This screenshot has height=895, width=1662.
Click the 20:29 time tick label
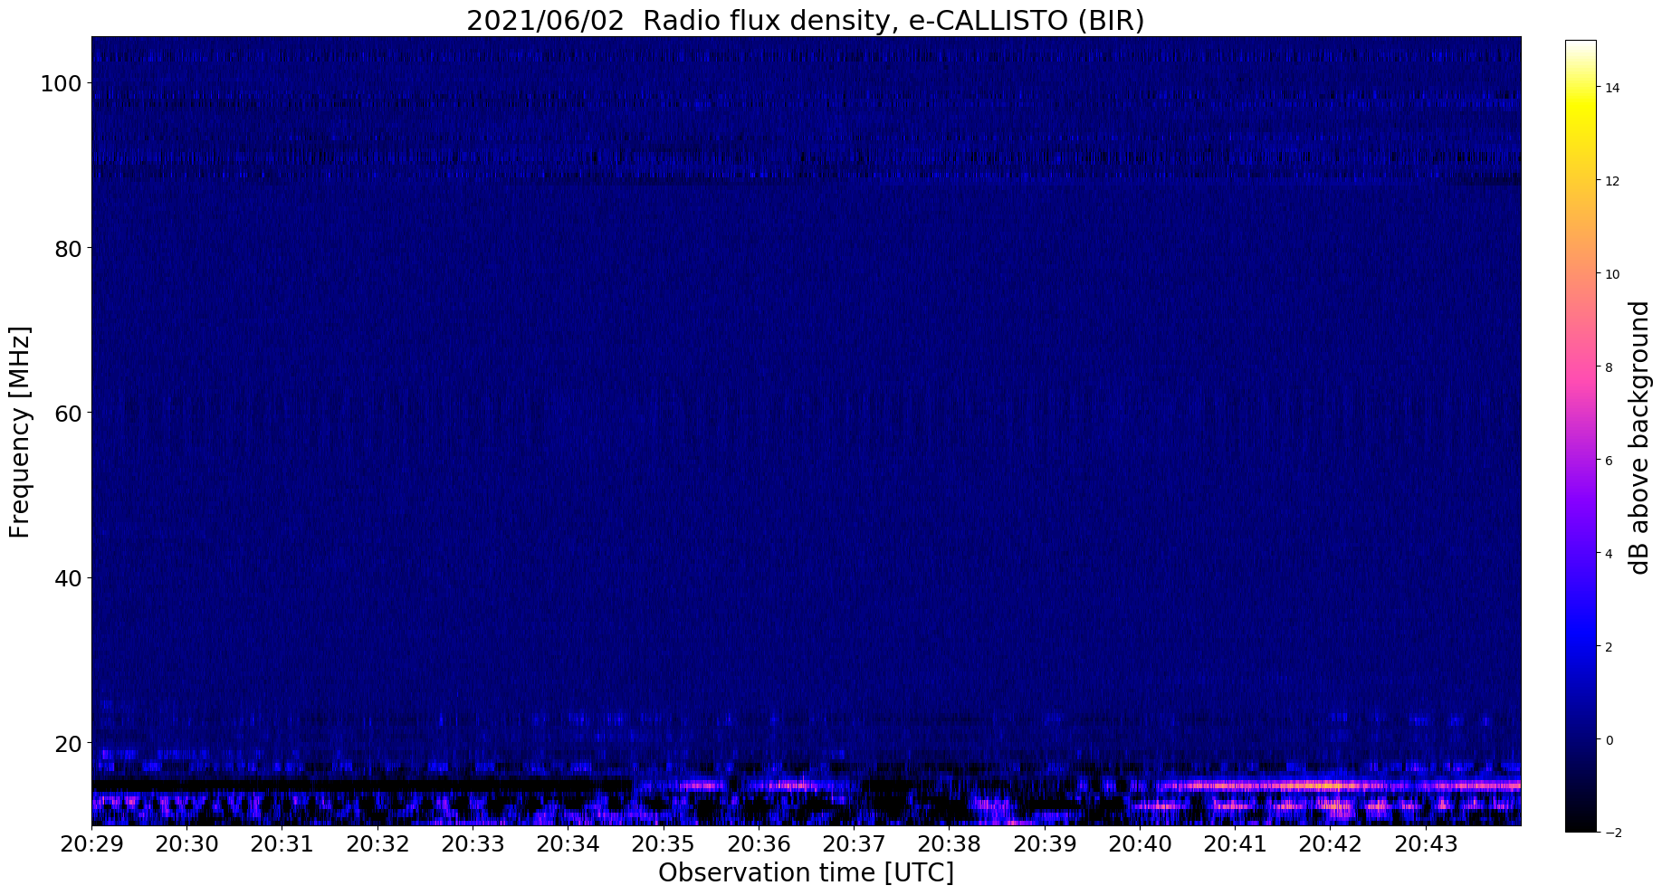click(91, 844)
